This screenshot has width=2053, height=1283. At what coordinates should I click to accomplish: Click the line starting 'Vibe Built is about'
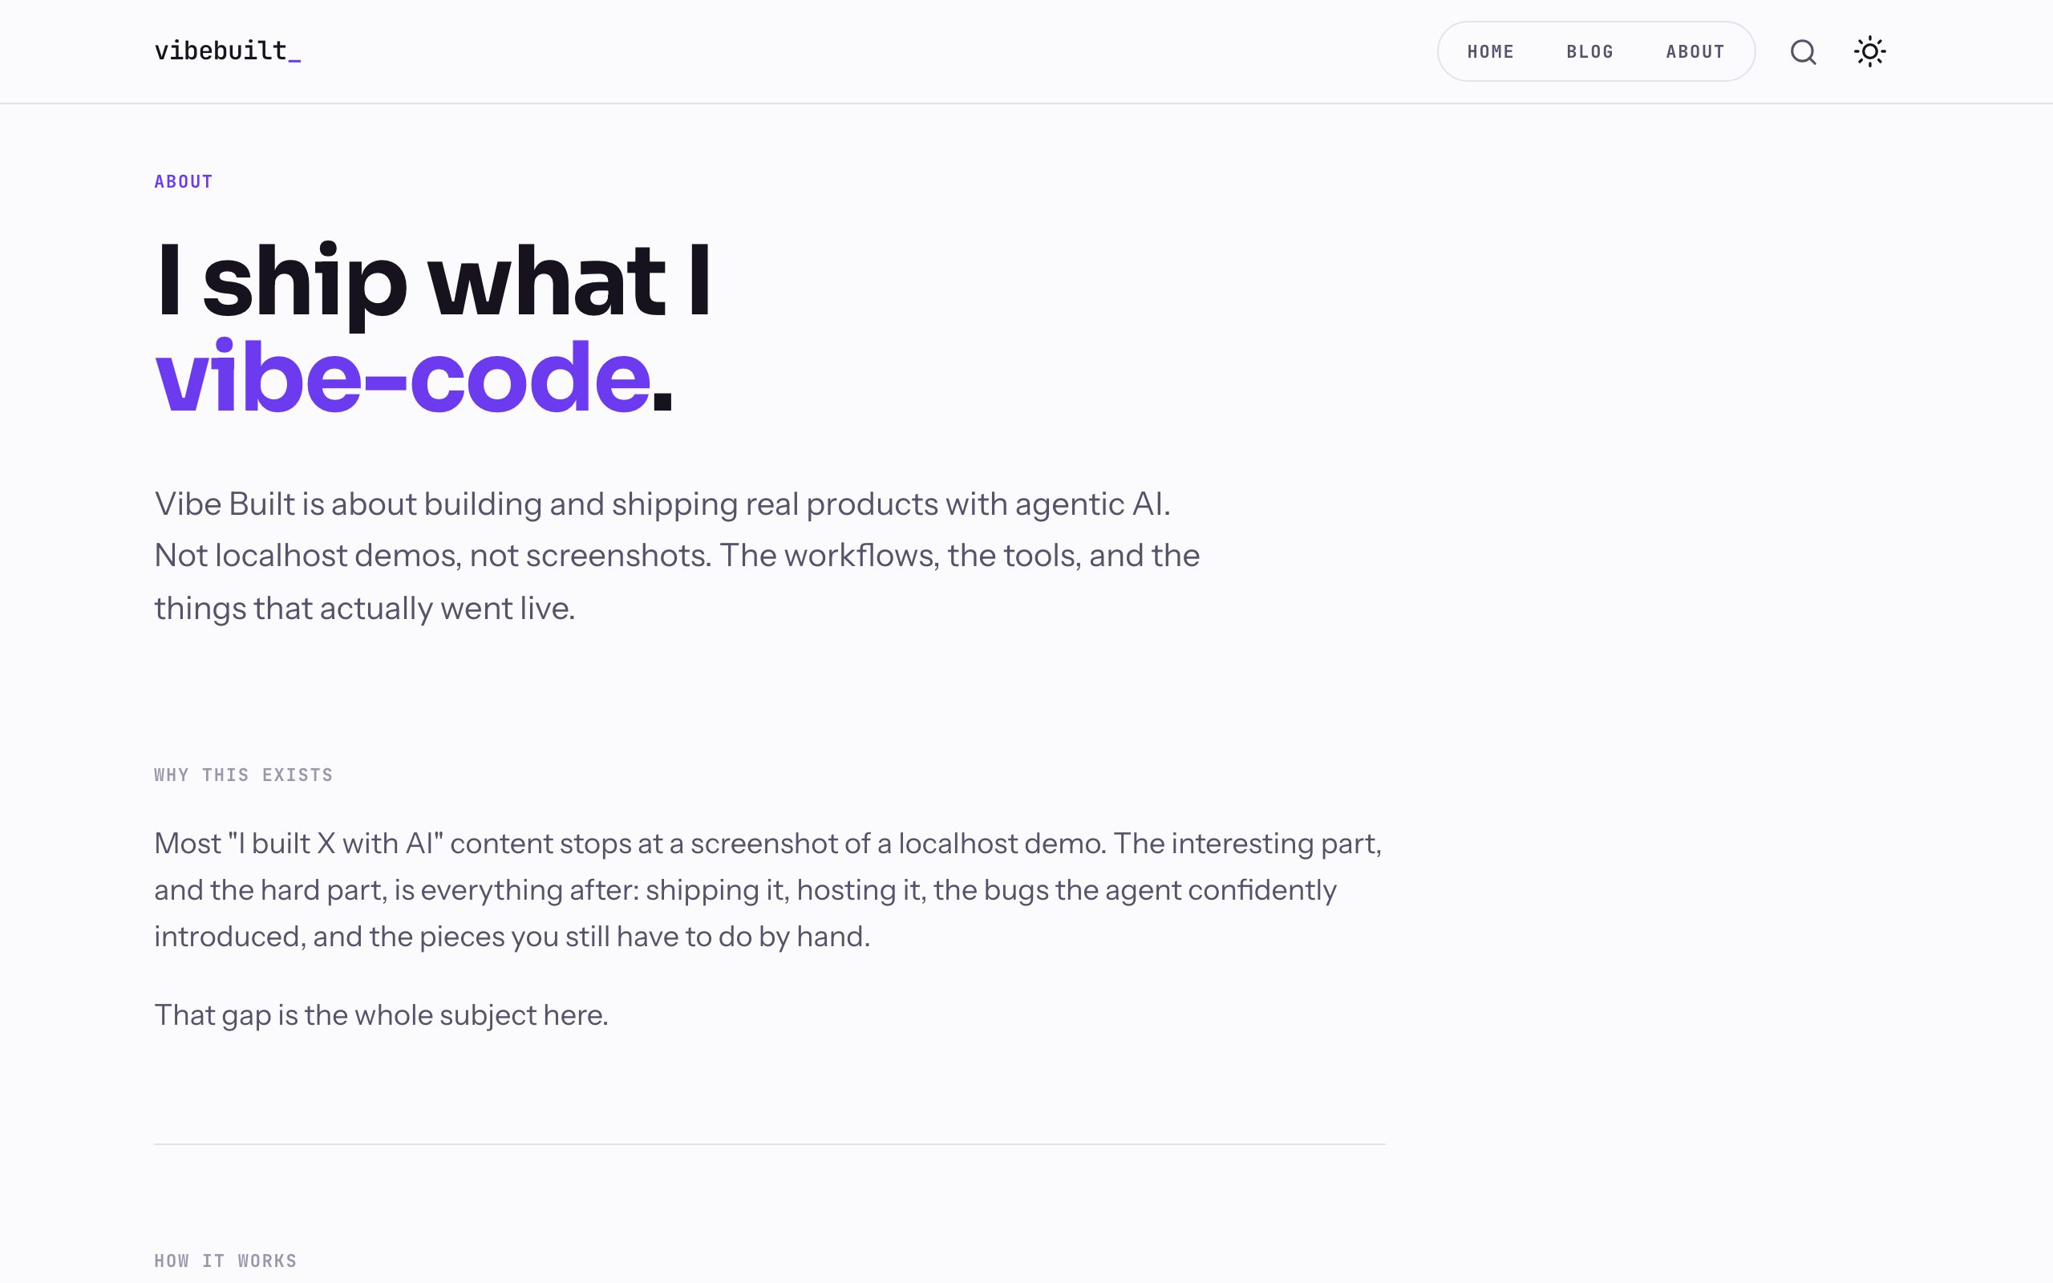pos(662,504)
